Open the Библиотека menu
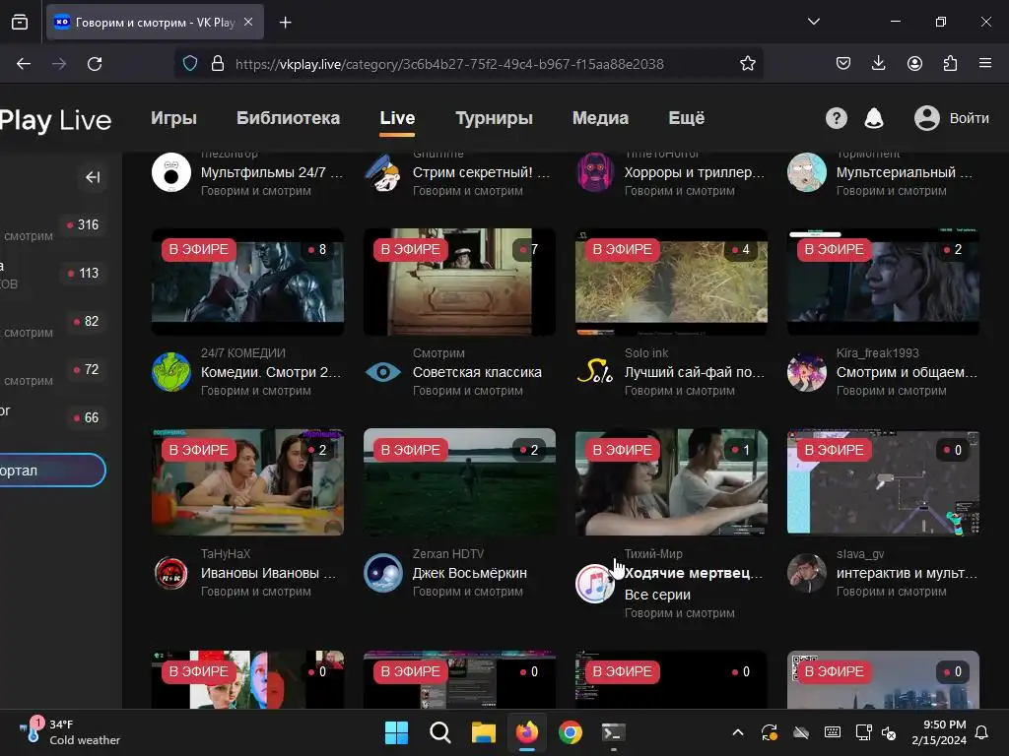The image size is (1009, 756). 288,118
